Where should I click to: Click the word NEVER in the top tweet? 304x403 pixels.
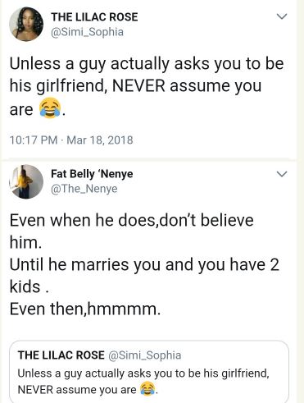pos(138,86)
